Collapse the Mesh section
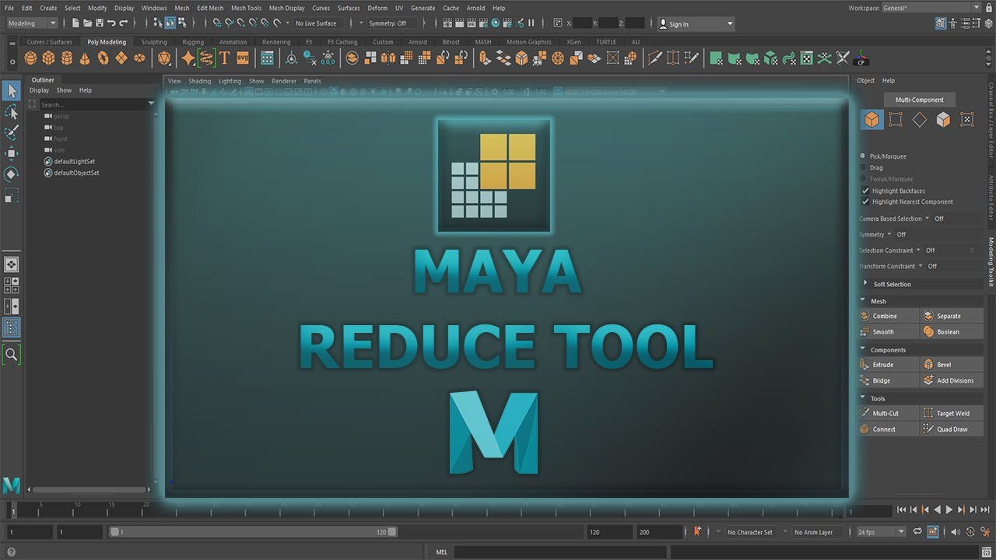This screenshot has width=996, height=560. pyautogui.click(x=863, y=300)
